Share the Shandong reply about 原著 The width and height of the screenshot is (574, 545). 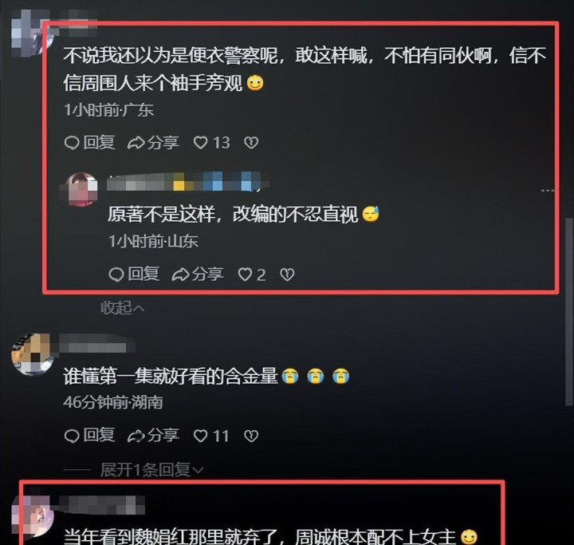pyautogui.click(x=198, y=274)
